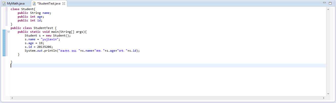Click the MyMath.java file icon
This screenshot has width=336, height=103.
click(4, 4)
